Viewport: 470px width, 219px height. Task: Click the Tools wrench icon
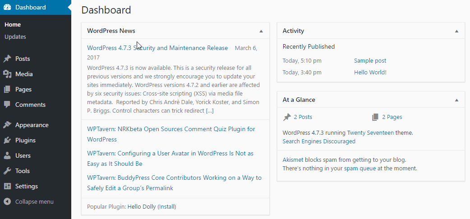7,171
